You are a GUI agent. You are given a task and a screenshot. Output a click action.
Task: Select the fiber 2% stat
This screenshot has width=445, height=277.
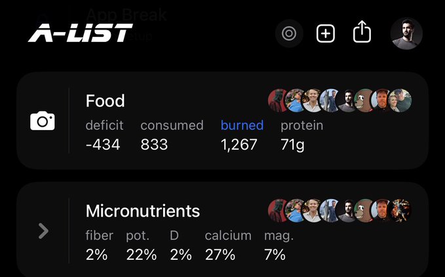[97, 255]
